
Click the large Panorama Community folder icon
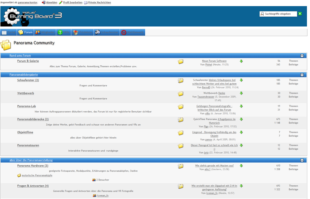[x=6, y=45]
